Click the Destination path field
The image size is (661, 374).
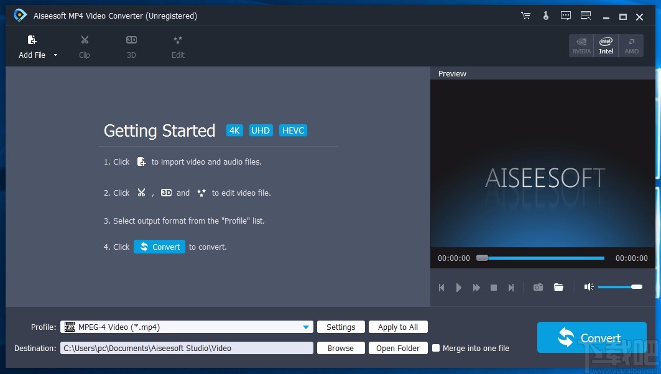coord(187,348)
